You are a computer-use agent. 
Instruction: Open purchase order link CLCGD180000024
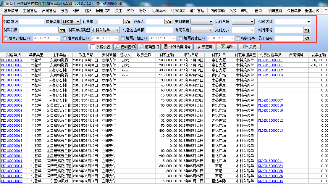pyautogui.click(x=271, y=166)
